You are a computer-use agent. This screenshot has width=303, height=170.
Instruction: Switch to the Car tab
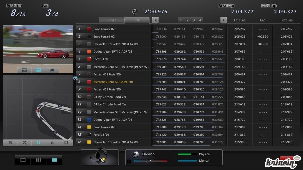137,20
